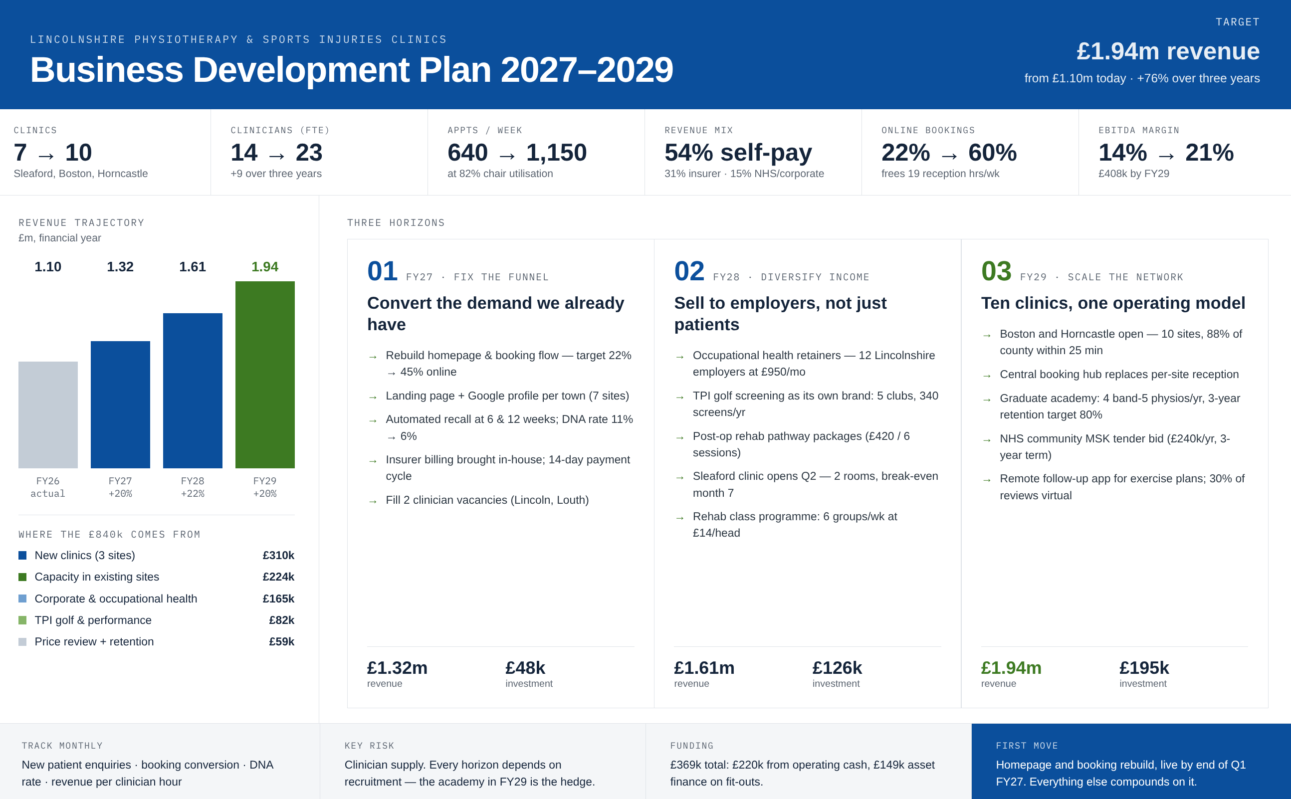Select the Clinics 7 to 10 metric
The width and height of the screenshot is (1291, 799).
click(x=53, y=153)
